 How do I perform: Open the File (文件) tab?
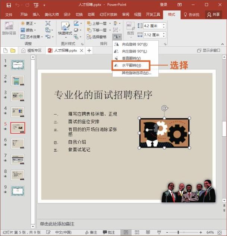[x=9, y=15]
